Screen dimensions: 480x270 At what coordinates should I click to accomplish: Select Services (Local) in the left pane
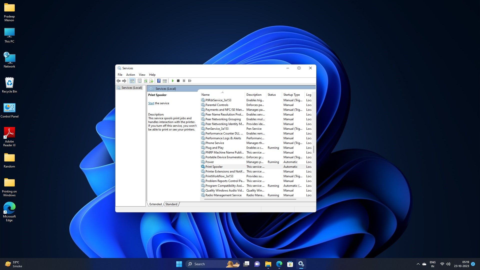tap(132, 88)
